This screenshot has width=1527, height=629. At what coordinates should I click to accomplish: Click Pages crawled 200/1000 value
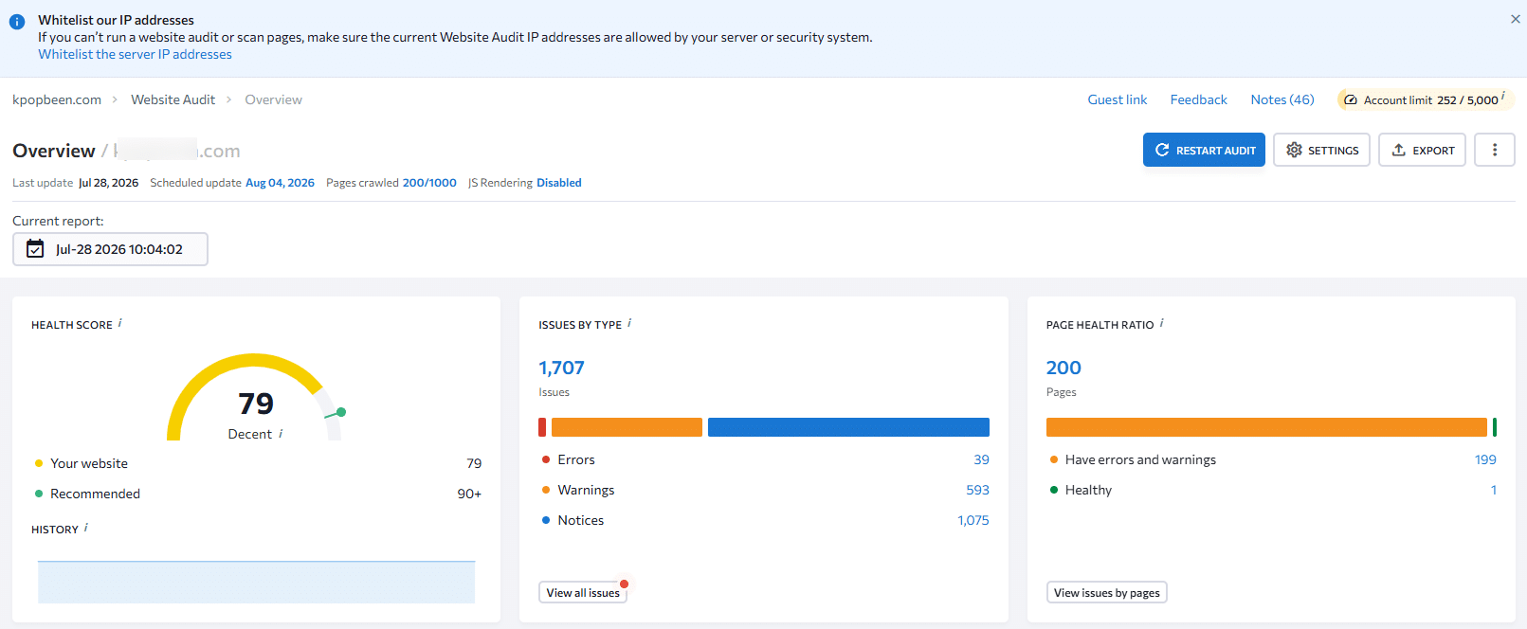pos(429,183)
